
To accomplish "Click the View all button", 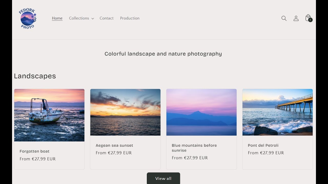I will click(x=163, y=178).
